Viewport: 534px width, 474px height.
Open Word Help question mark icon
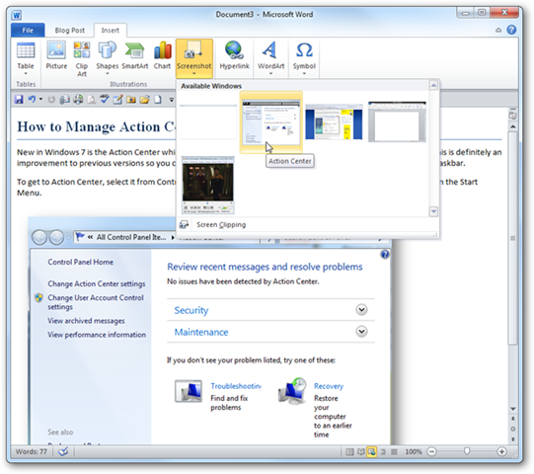click(x=511, y=30)
